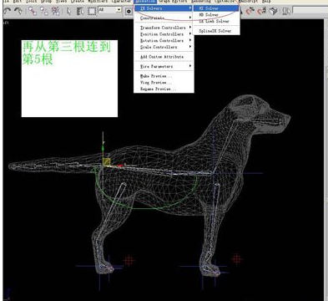328x301 pixels.
Task: Activate the Unlink Selection tool
Action: click(44, 11)
